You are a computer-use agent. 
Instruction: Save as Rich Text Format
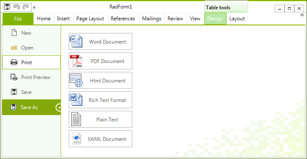tap(100, 100)
